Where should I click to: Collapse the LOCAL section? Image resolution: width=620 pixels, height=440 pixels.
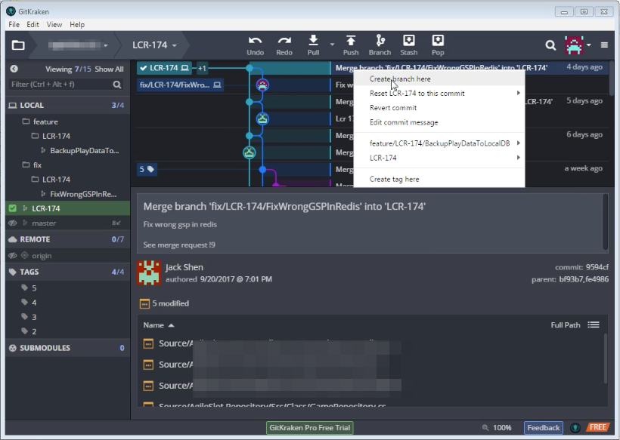point(67,106)
